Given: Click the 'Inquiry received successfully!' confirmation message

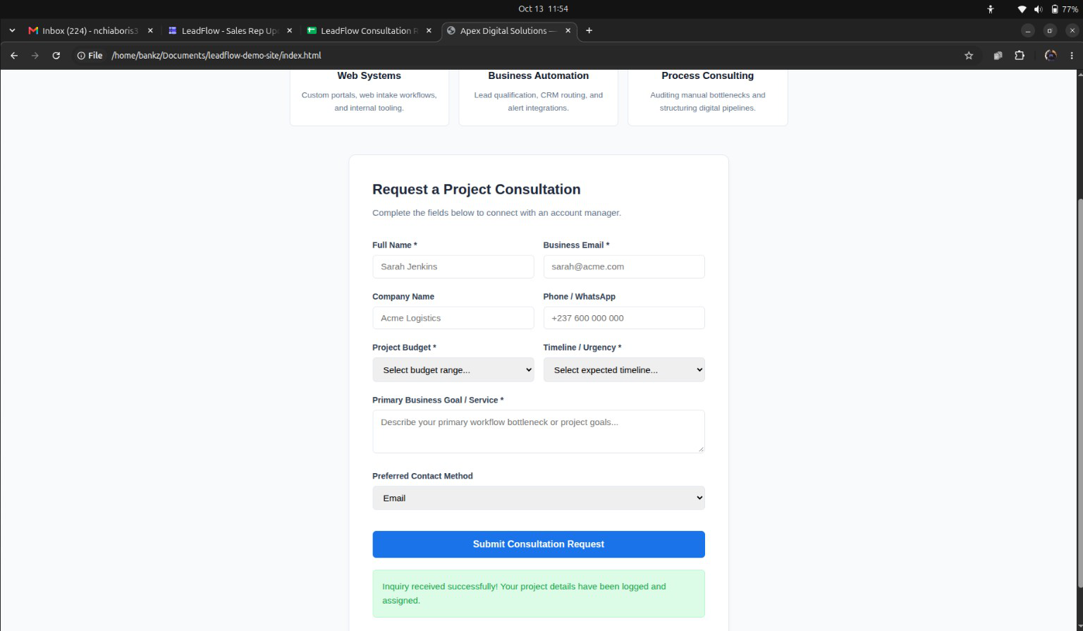Looking at the screenshot, I should pos(539,594).
